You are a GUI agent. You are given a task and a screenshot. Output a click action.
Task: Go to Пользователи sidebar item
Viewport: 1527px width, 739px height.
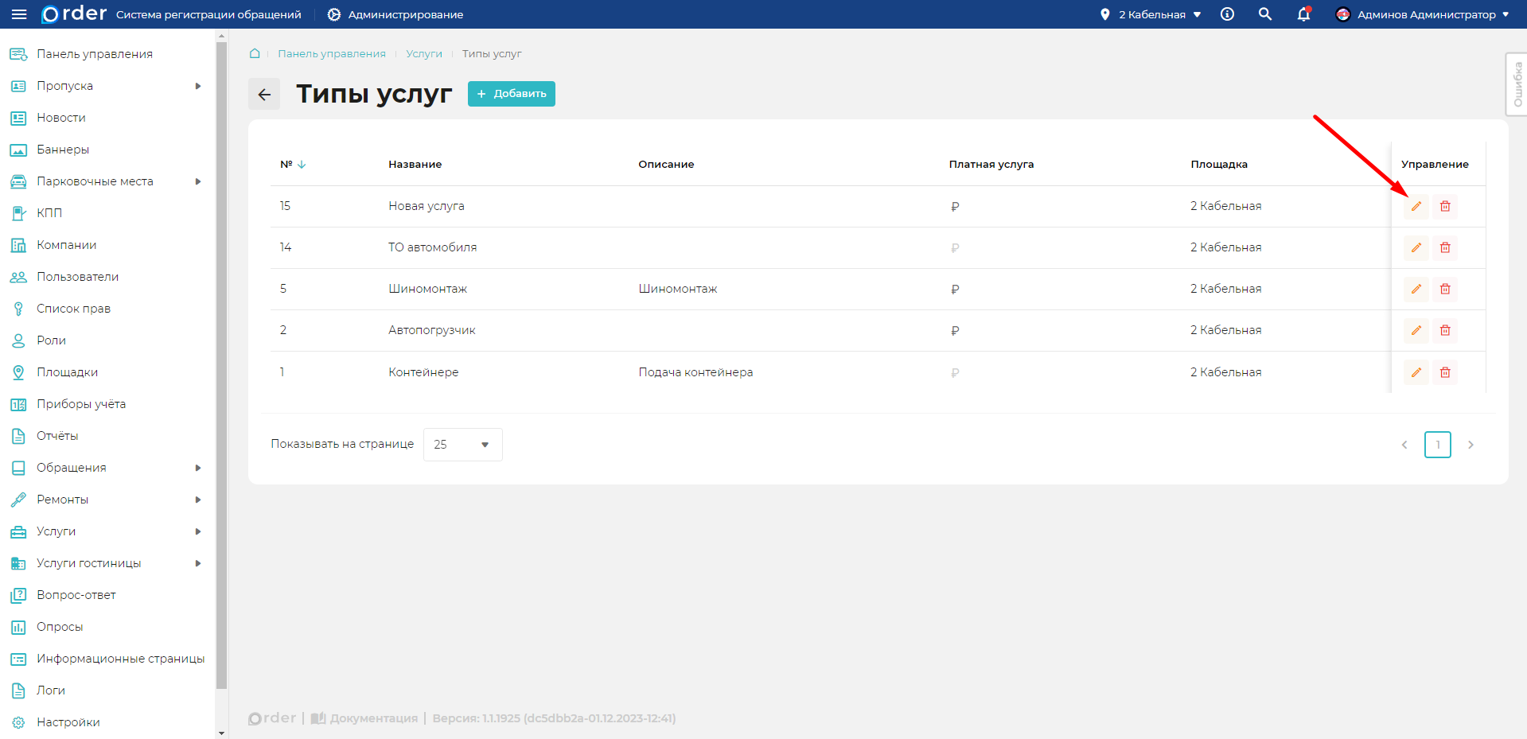pos(77,277)
